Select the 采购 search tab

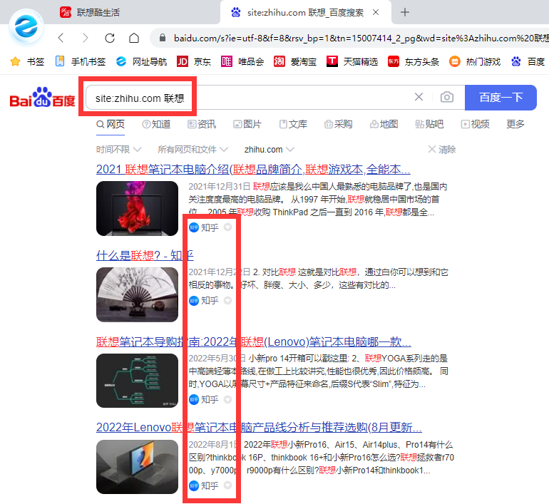click(x=338, y=124)
